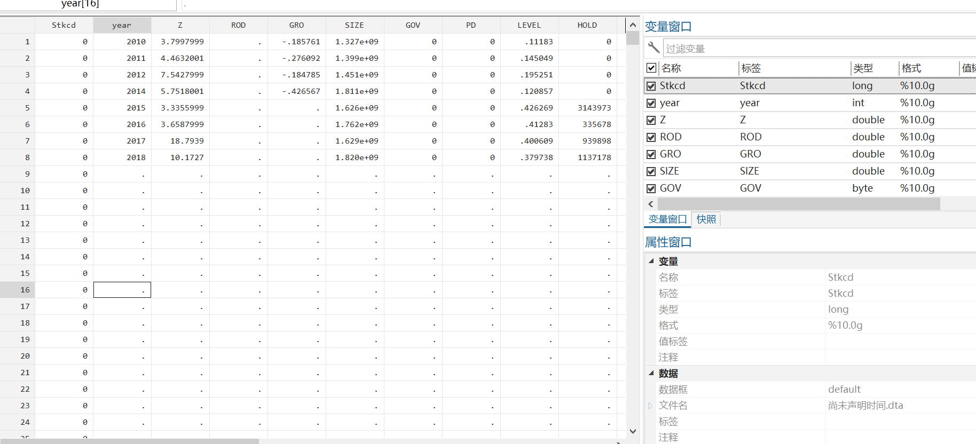This screenshot has width=976, height=444.
Task: Click the vertical scrollbar thumb of the data grid
Action: tap(633, 38)
